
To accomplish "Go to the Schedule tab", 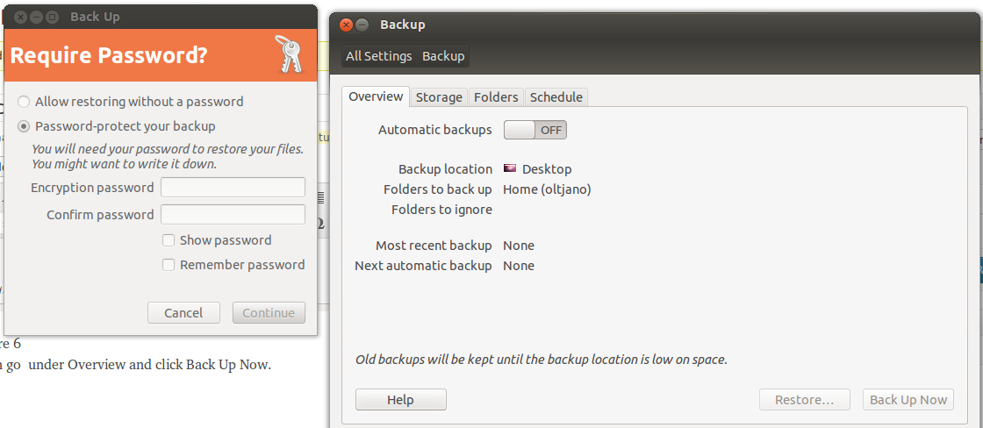I will [x=556, y=97].
